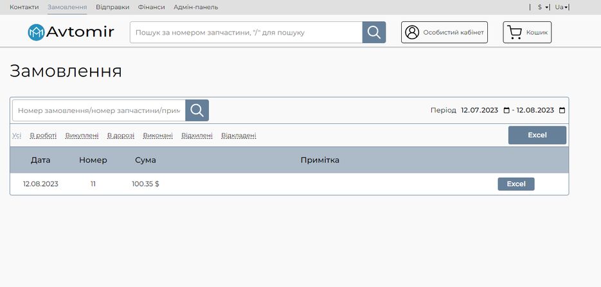The height and width of the screenshot is (287, 601).
Task: Filter orders by В роботі
Action: 43,135
